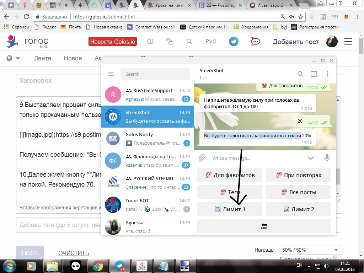
Task: Open the Почта bookmark
Action: point(71,27)
